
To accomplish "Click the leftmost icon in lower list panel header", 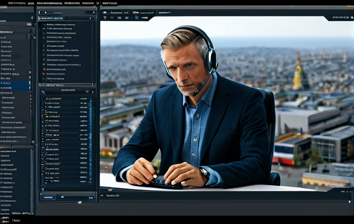I will 43,91.
